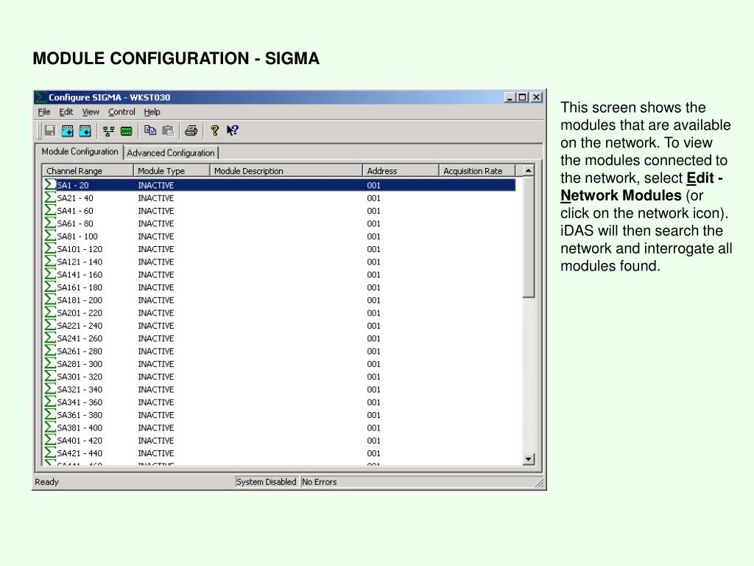
Task: Open the Edit menu
Action: pyautogui.click(x=66, y=112)
